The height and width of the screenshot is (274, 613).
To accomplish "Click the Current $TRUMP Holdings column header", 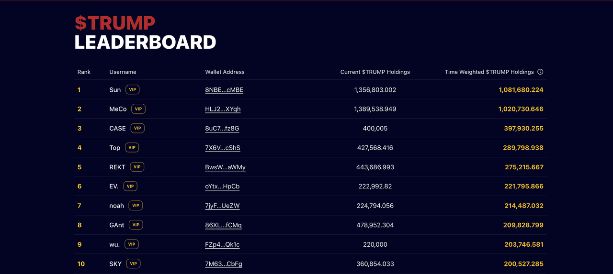I will pos(375,72).
